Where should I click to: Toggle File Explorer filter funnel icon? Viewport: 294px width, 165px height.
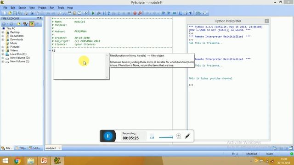pyautogui.click(x=32, y=24)
